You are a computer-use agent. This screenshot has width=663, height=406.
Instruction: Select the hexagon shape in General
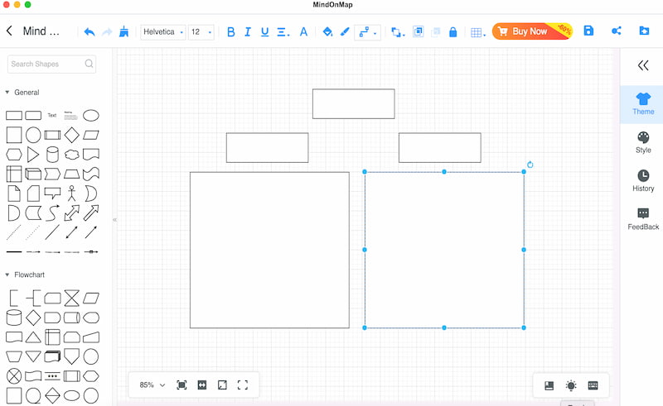point(14,155)
